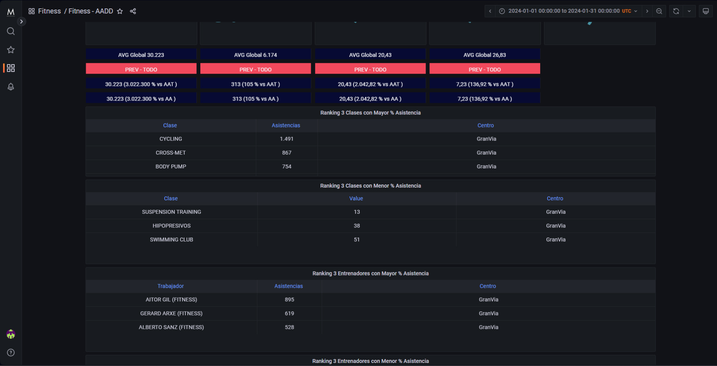Share the dashboard using share icon
Viewport: 717px width, 366px height.
(x=133, y=11)
